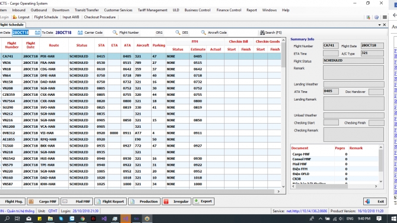This screenshot has height=223, width=397.
Task: Select flight row 0V8312
Action: (x=140, y=133)
